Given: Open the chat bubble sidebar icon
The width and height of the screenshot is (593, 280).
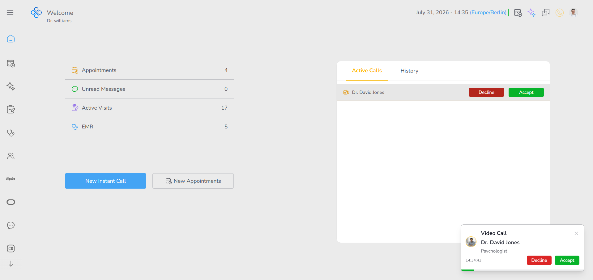Looking at the screenshot, I should tap(11, 225).
